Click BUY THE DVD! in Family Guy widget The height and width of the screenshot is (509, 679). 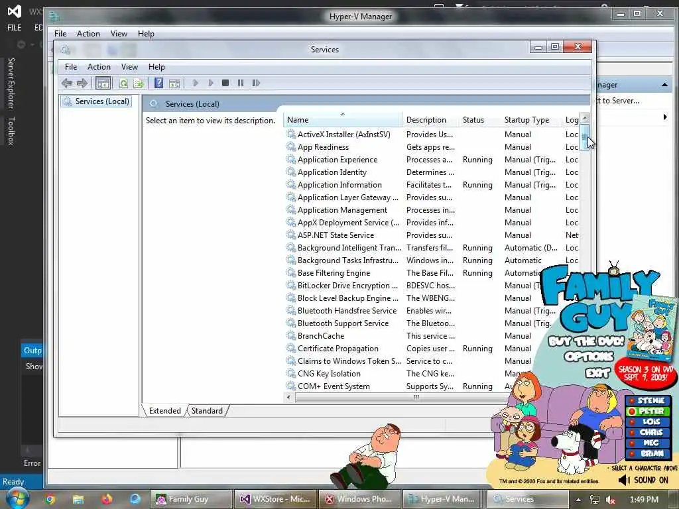click(586, 341)
